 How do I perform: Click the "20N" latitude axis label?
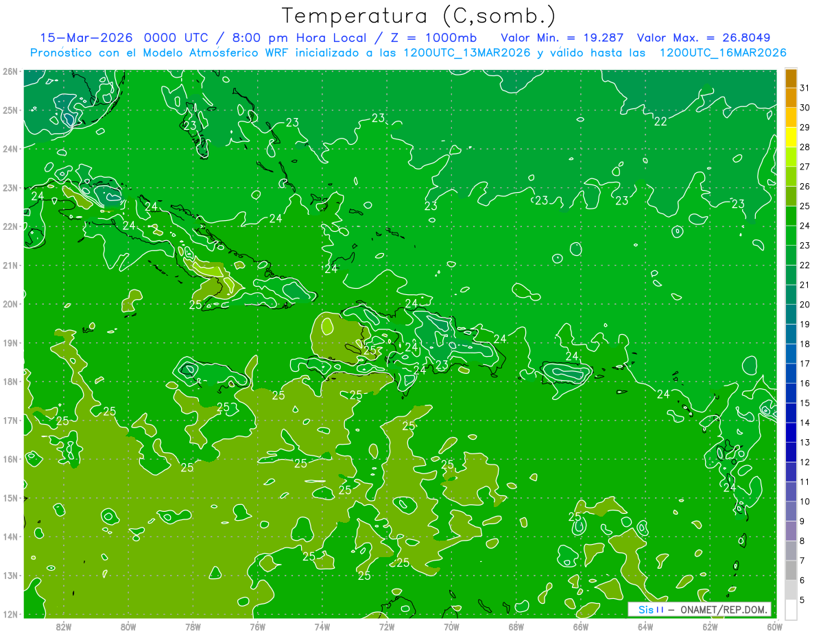pos(10,304)
